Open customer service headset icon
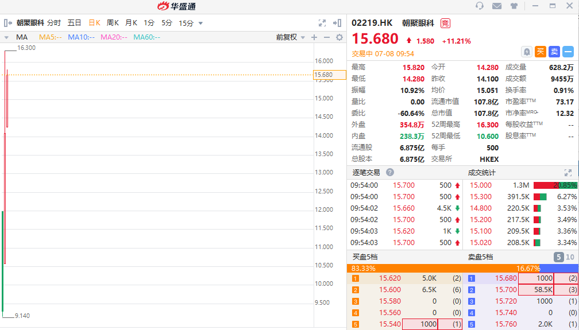The image size is (579, 330). click(x=480, y=6)
